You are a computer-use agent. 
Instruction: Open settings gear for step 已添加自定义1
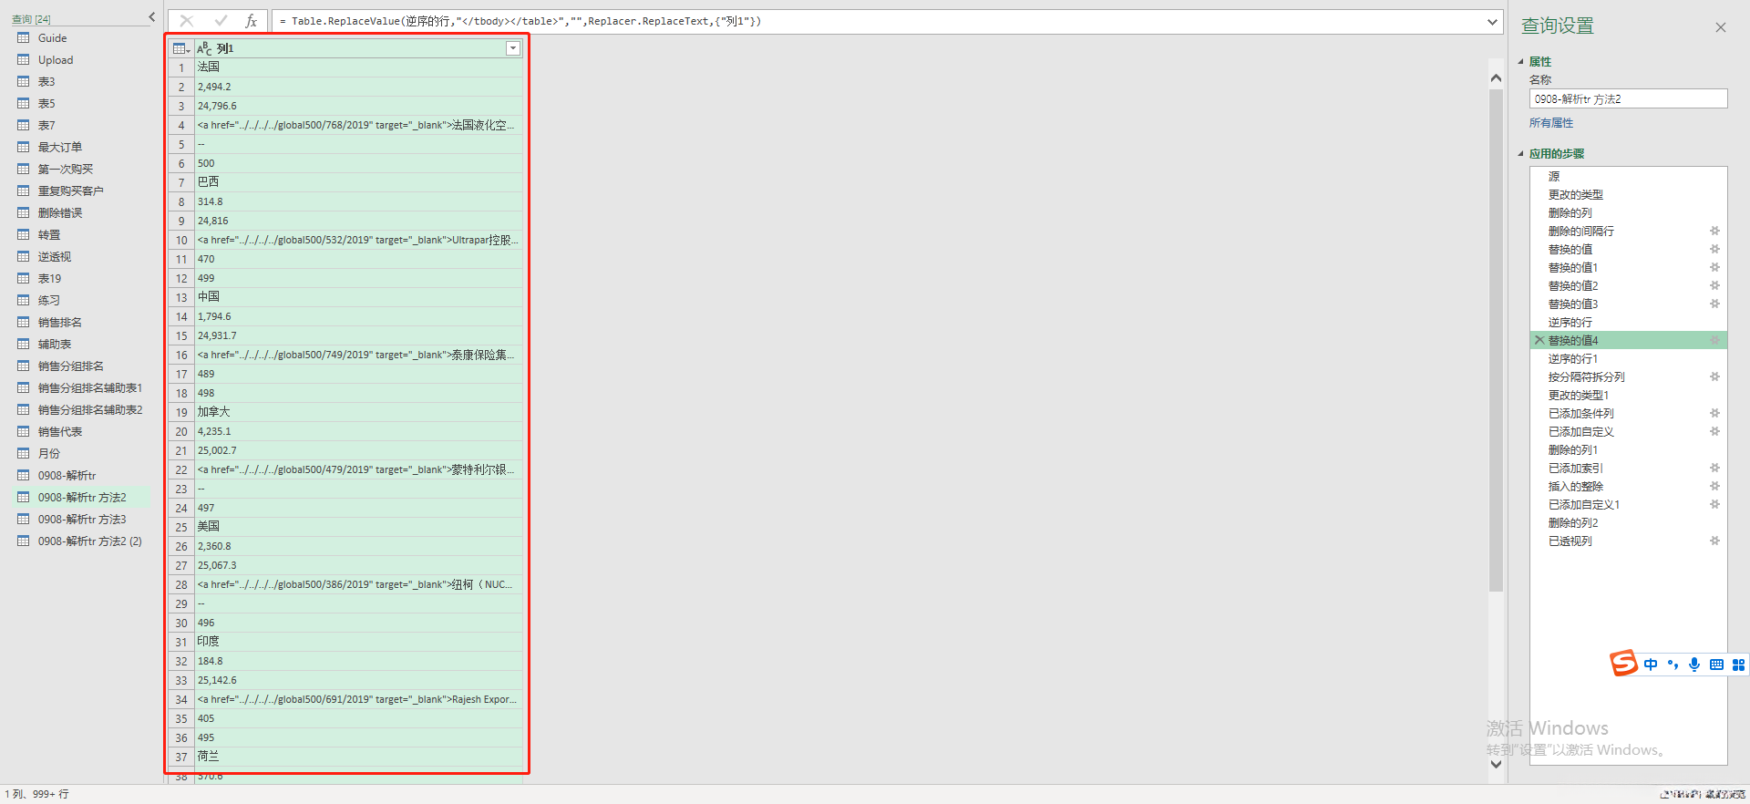click(1714, 504)
